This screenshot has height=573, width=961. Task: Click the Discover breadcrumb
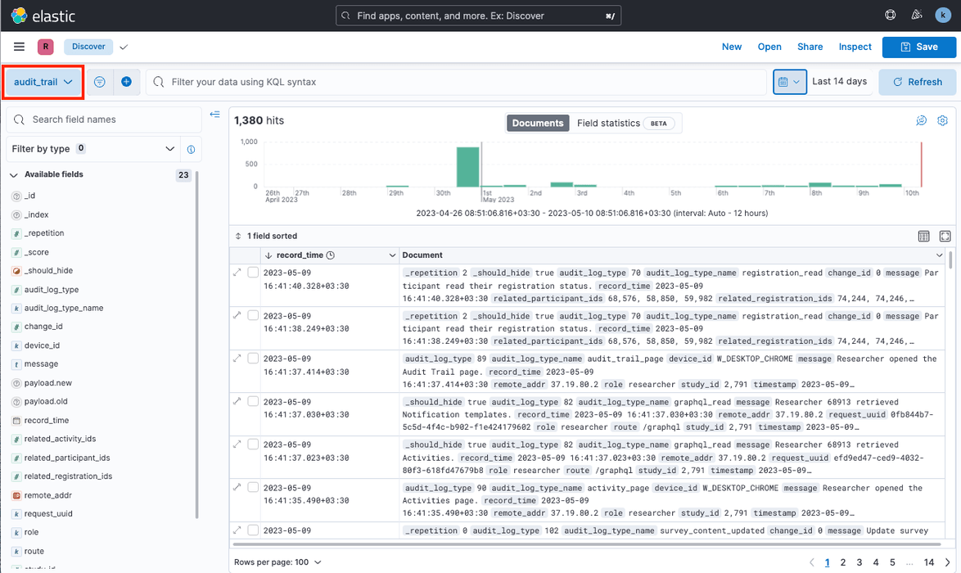(88, 47)
